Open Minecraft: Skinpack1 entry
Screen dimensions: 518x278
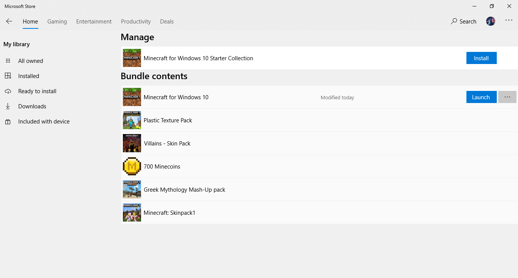(320, 212)
